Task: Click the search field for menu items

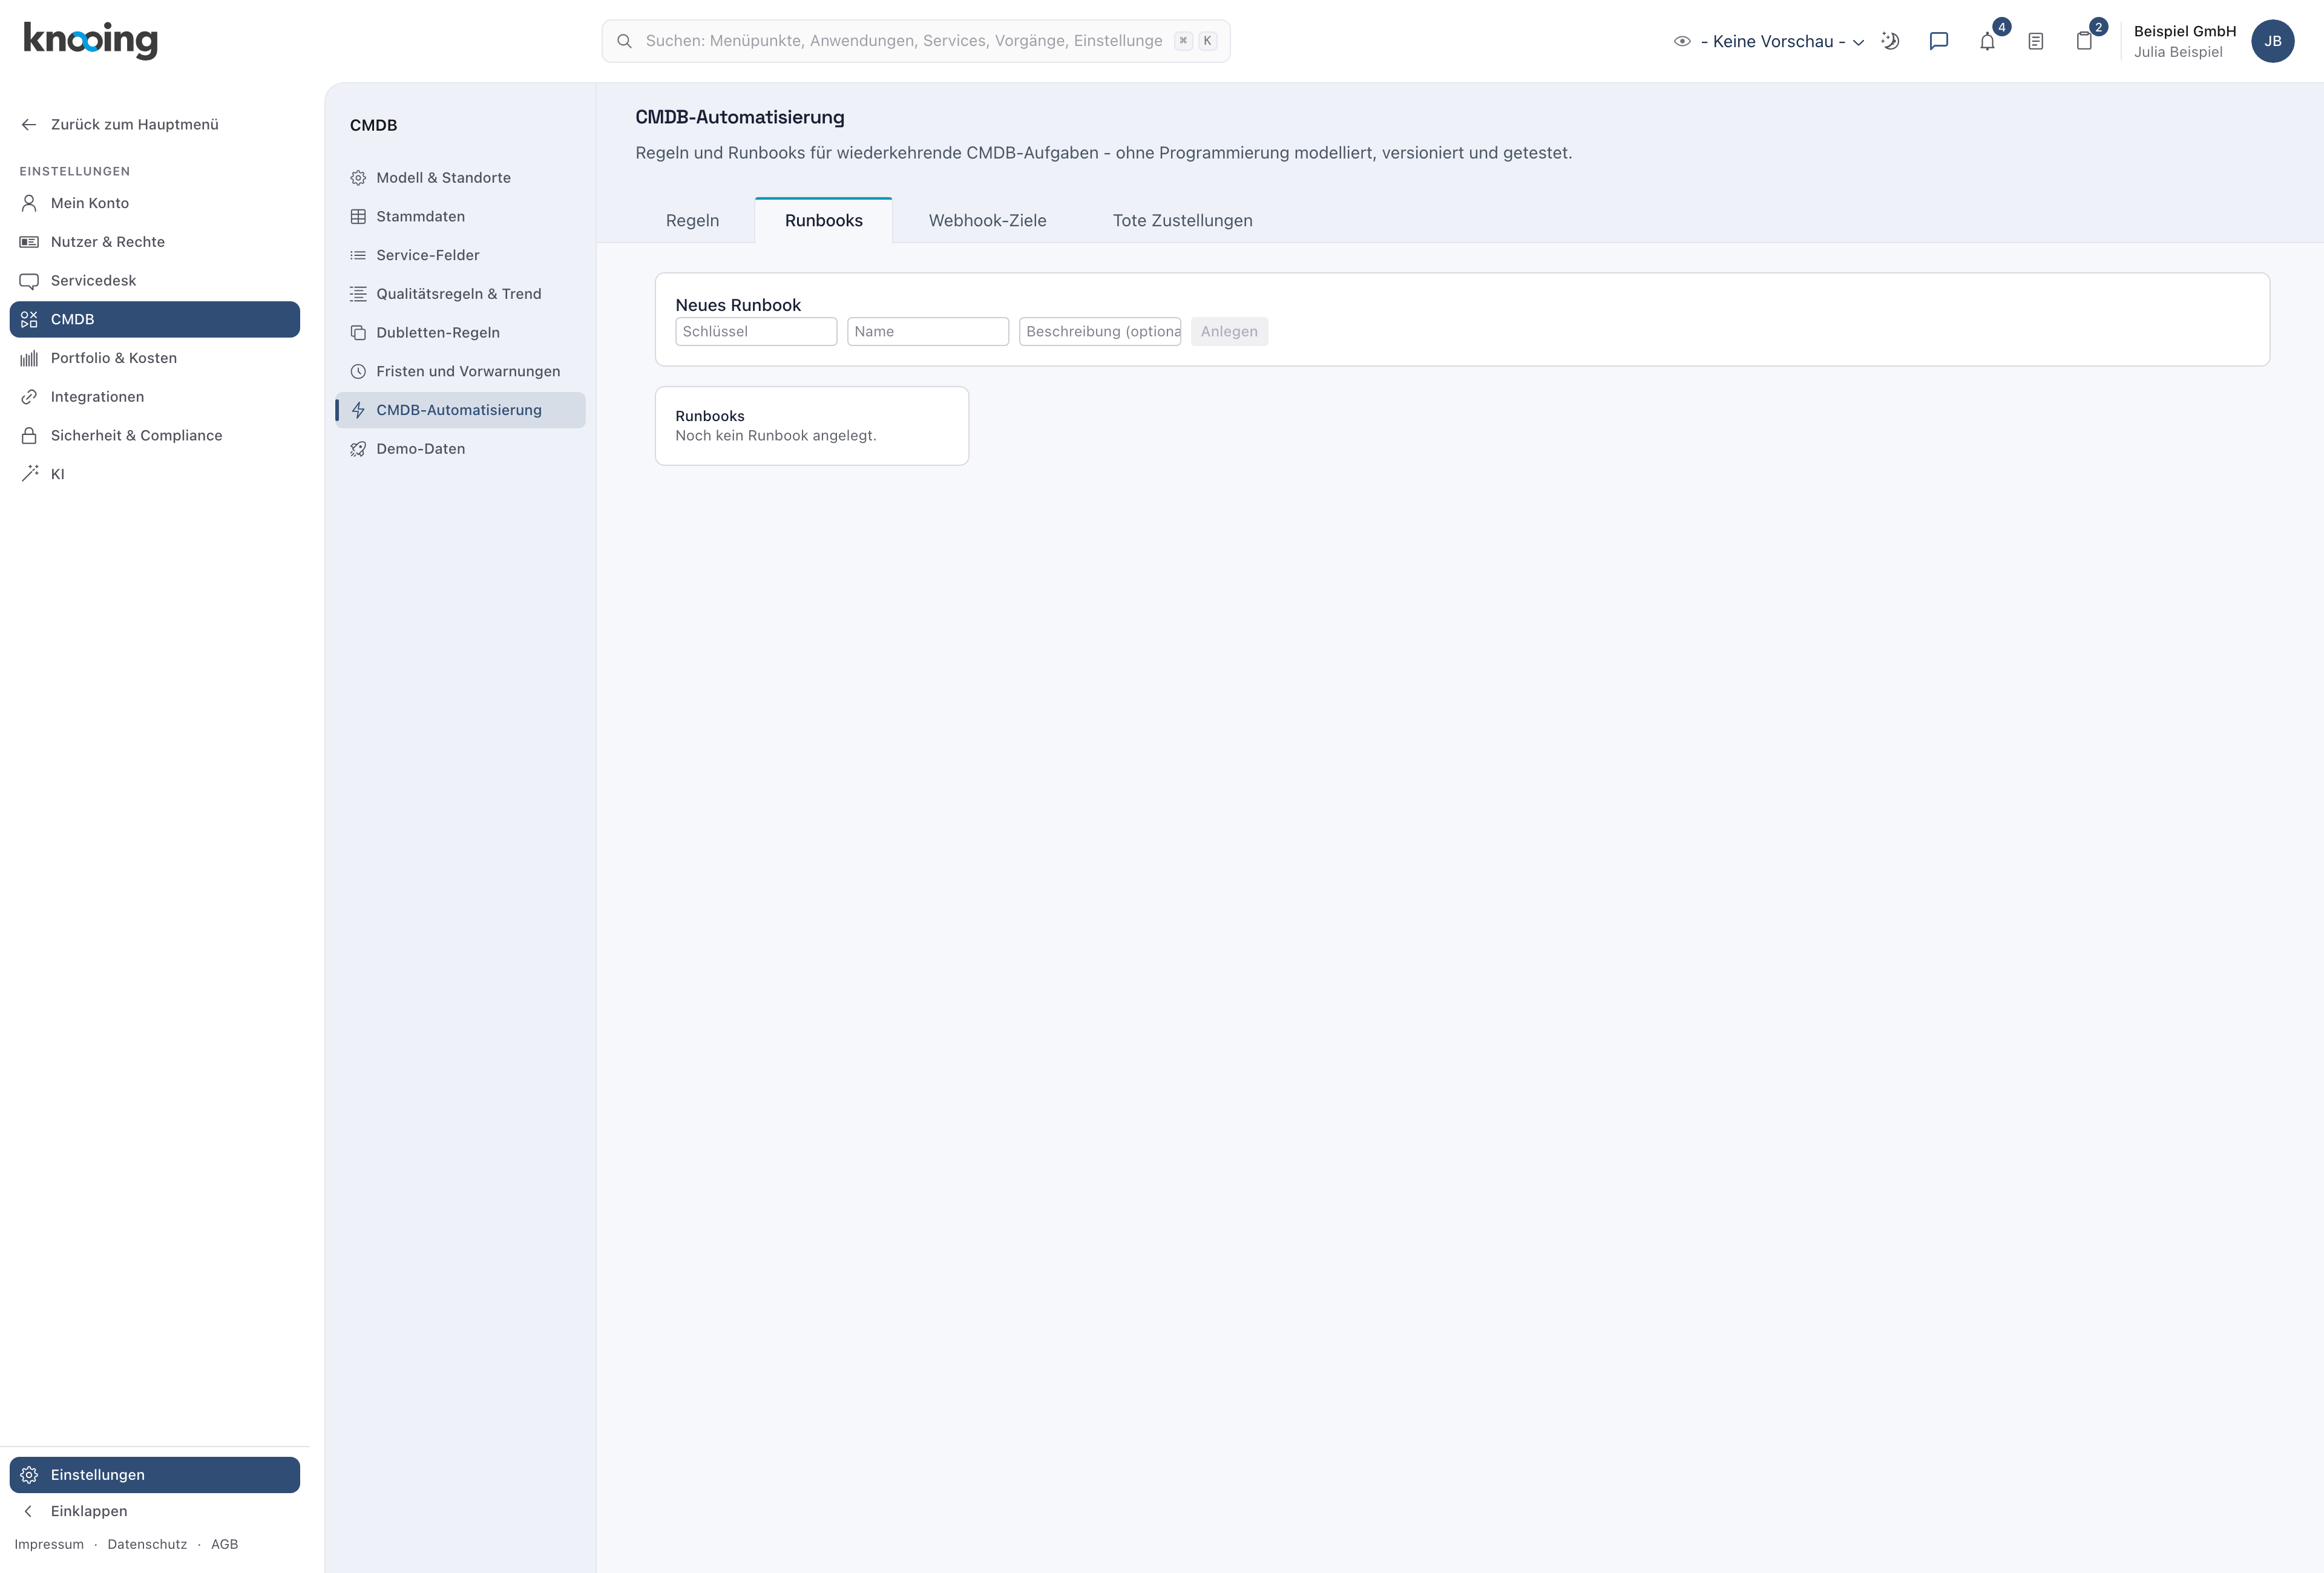Action: coord(915,41)
